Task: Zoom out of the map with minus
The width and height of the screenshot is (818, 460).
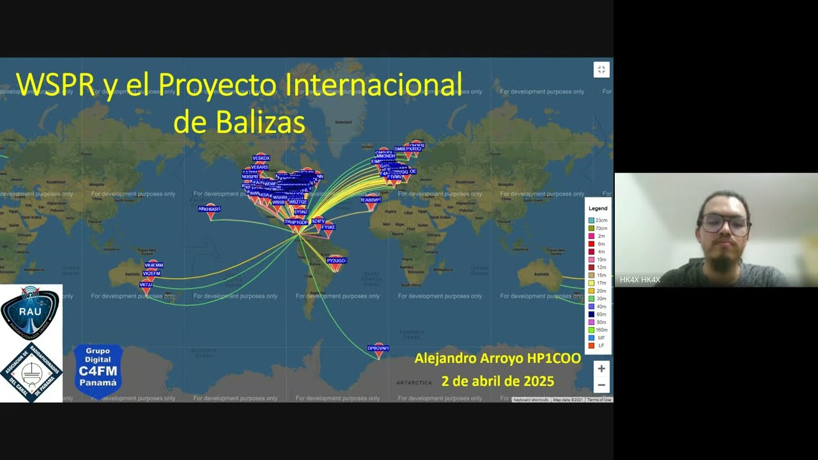Action: [x=601, y=385]
